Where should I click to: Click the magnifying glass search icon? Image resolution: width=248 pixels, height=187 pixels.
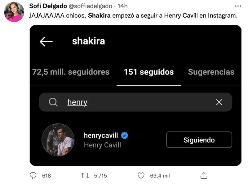point(53,102)
